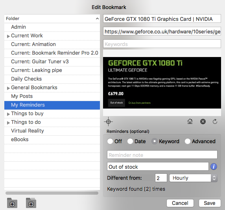Image resolution: width=225 pixels, height=210 pixels.
Task: Open the blue keyword info icon
Action: pos(214,166)
